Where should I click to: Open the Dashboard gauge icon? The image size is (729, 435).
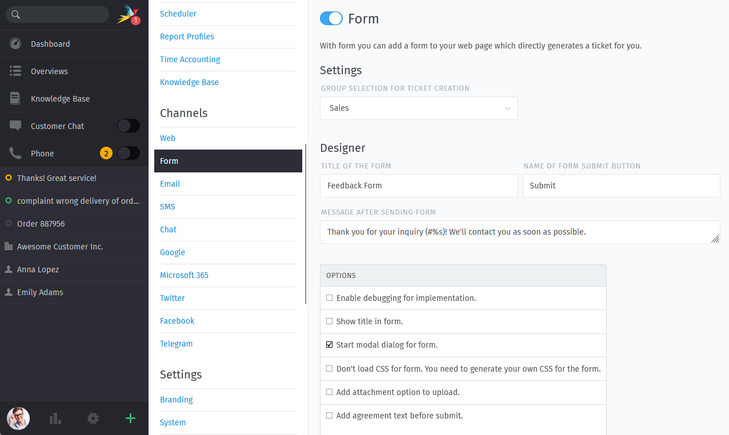click(x=15, y=44)
